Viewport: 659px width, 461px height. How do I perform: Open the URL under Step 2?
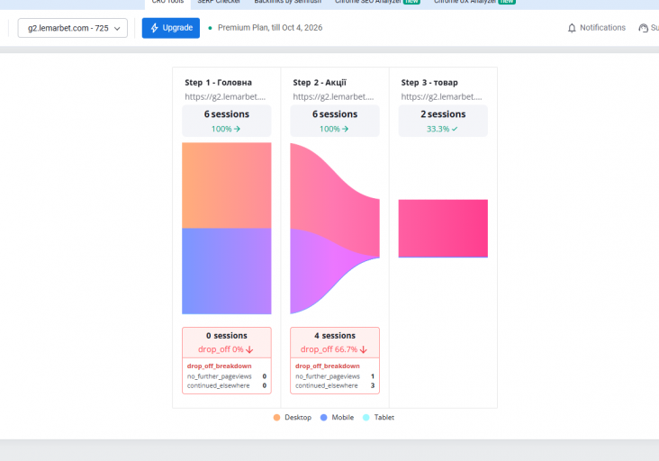coord(333,96)
